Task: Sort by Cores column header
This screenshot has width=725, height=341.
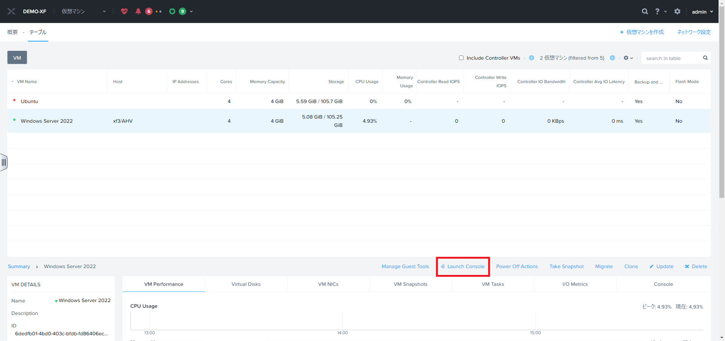Action: coord(226,82)
